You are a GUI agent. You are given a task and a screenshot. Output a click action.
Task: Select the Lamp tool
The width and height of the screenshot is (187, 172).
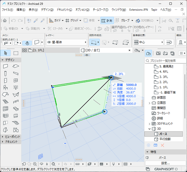click(16, 88)
